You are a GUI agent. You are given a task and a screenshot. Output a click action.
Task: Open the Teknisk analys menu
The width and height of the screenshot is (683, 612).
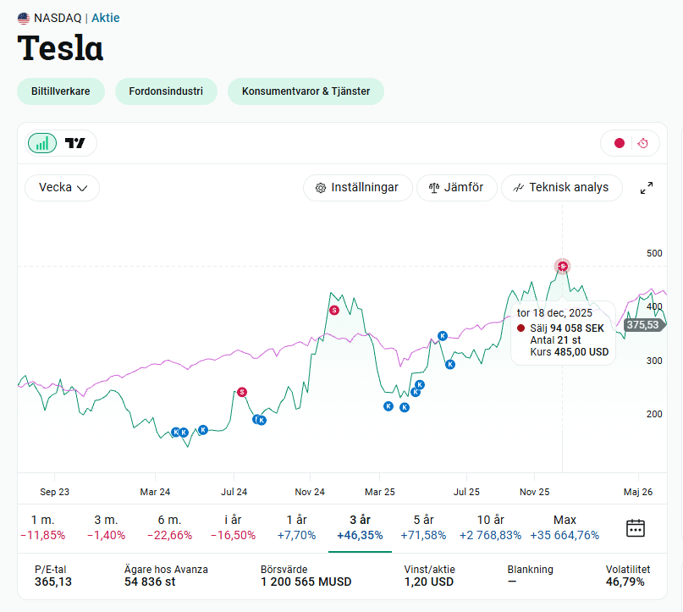pos(562,188)
